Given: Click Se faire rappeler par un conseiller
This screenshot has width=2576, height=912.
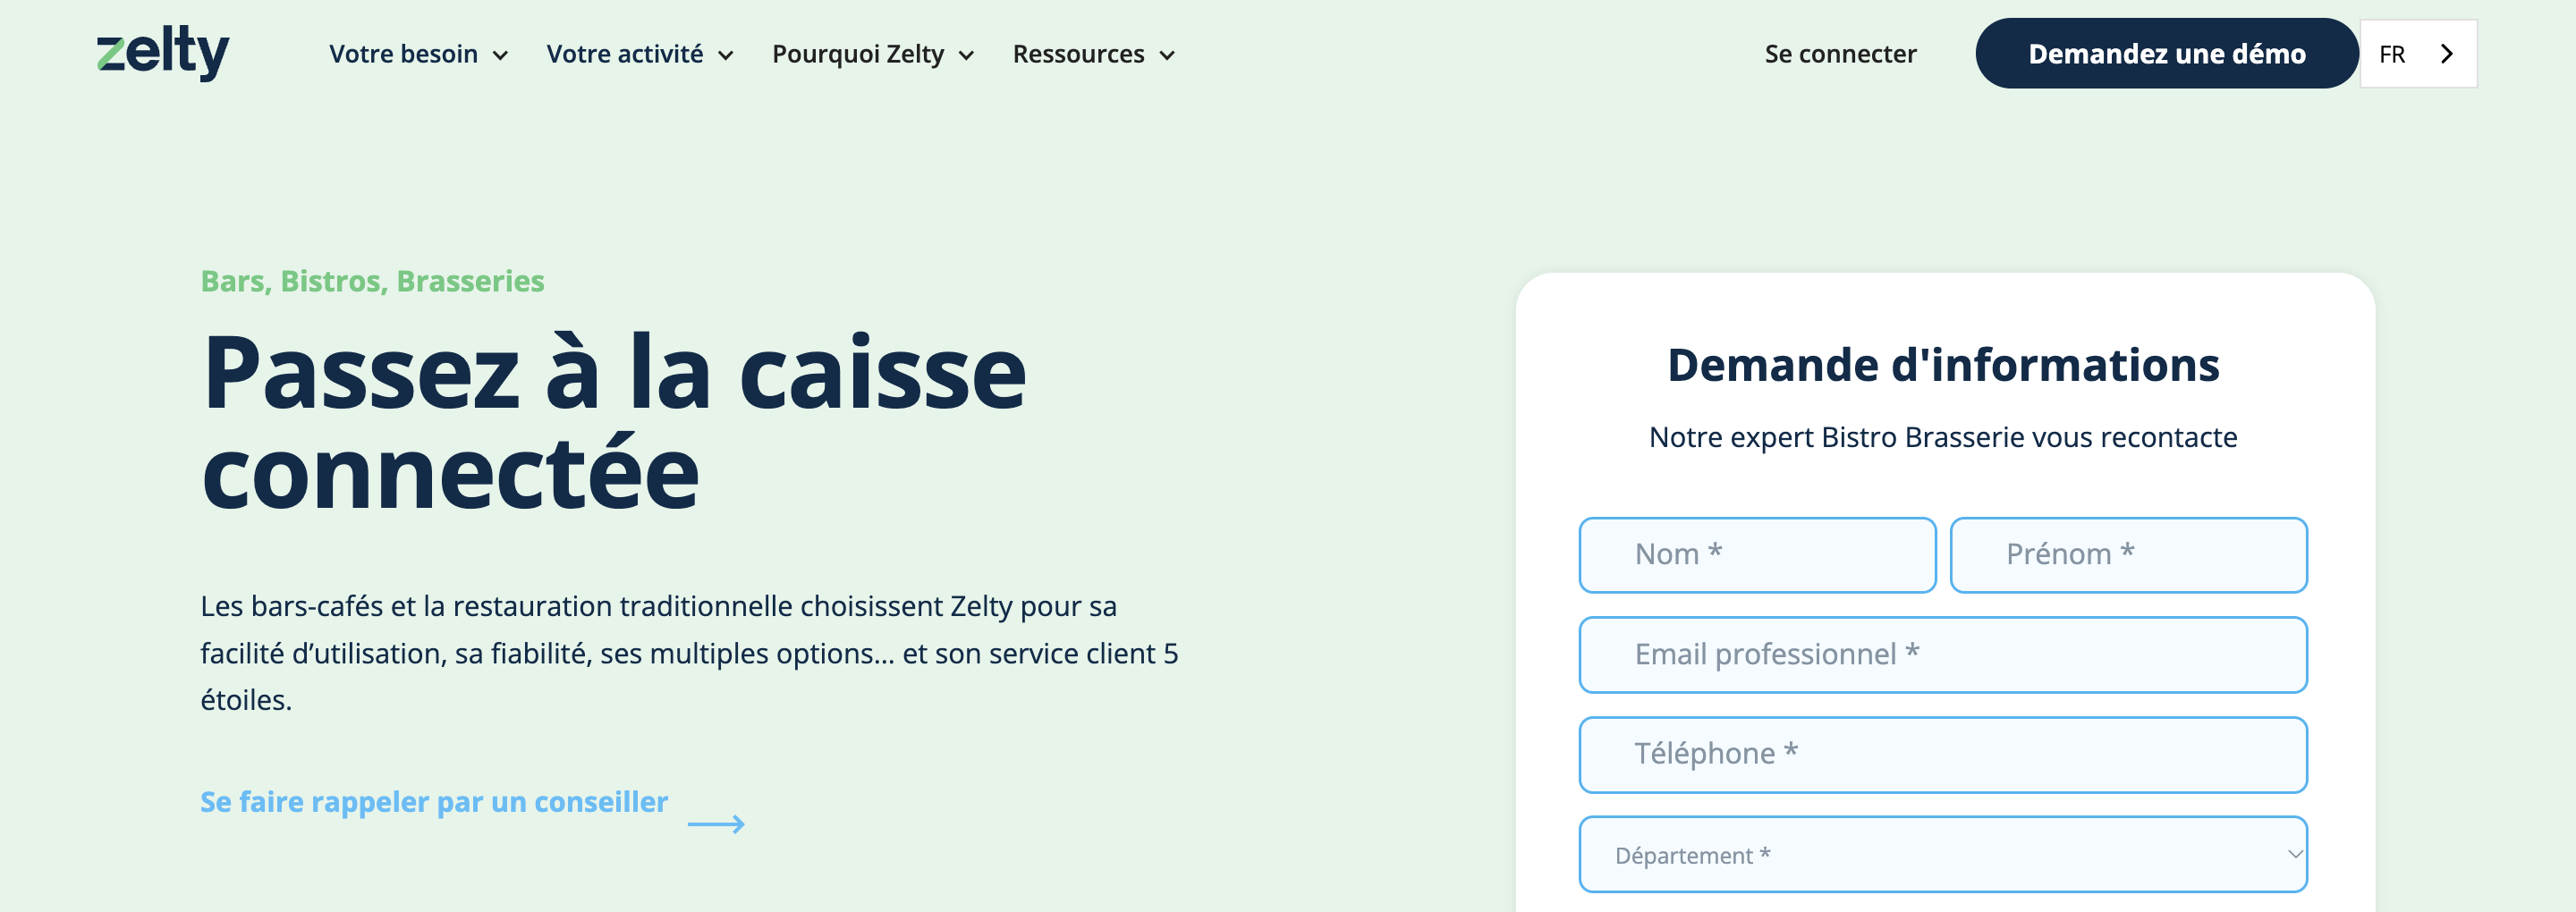Looking at the screenshot, I should 434,802.
